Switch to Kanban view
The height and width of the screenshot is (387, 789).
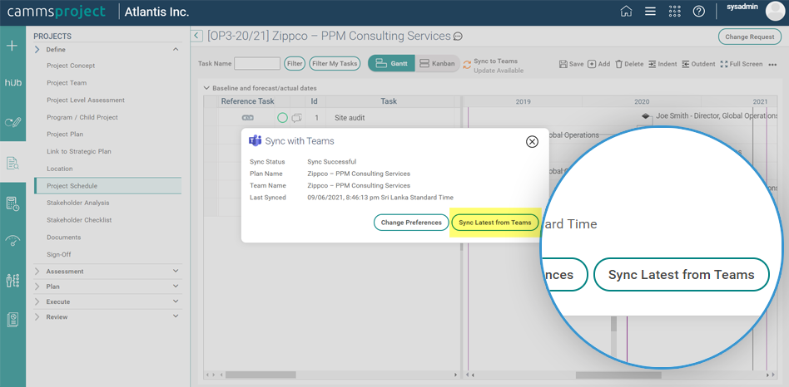click(437, 64)
